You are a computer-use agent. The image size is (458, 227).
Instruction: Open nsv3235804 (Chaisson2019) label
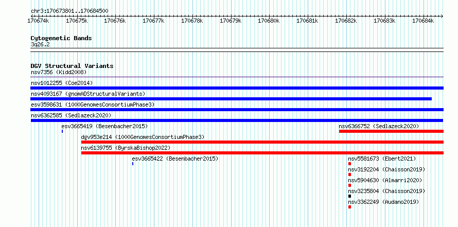(386, 191)
